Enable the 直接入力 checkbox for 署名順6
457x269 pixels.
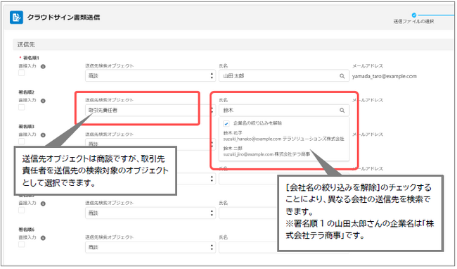22,244
